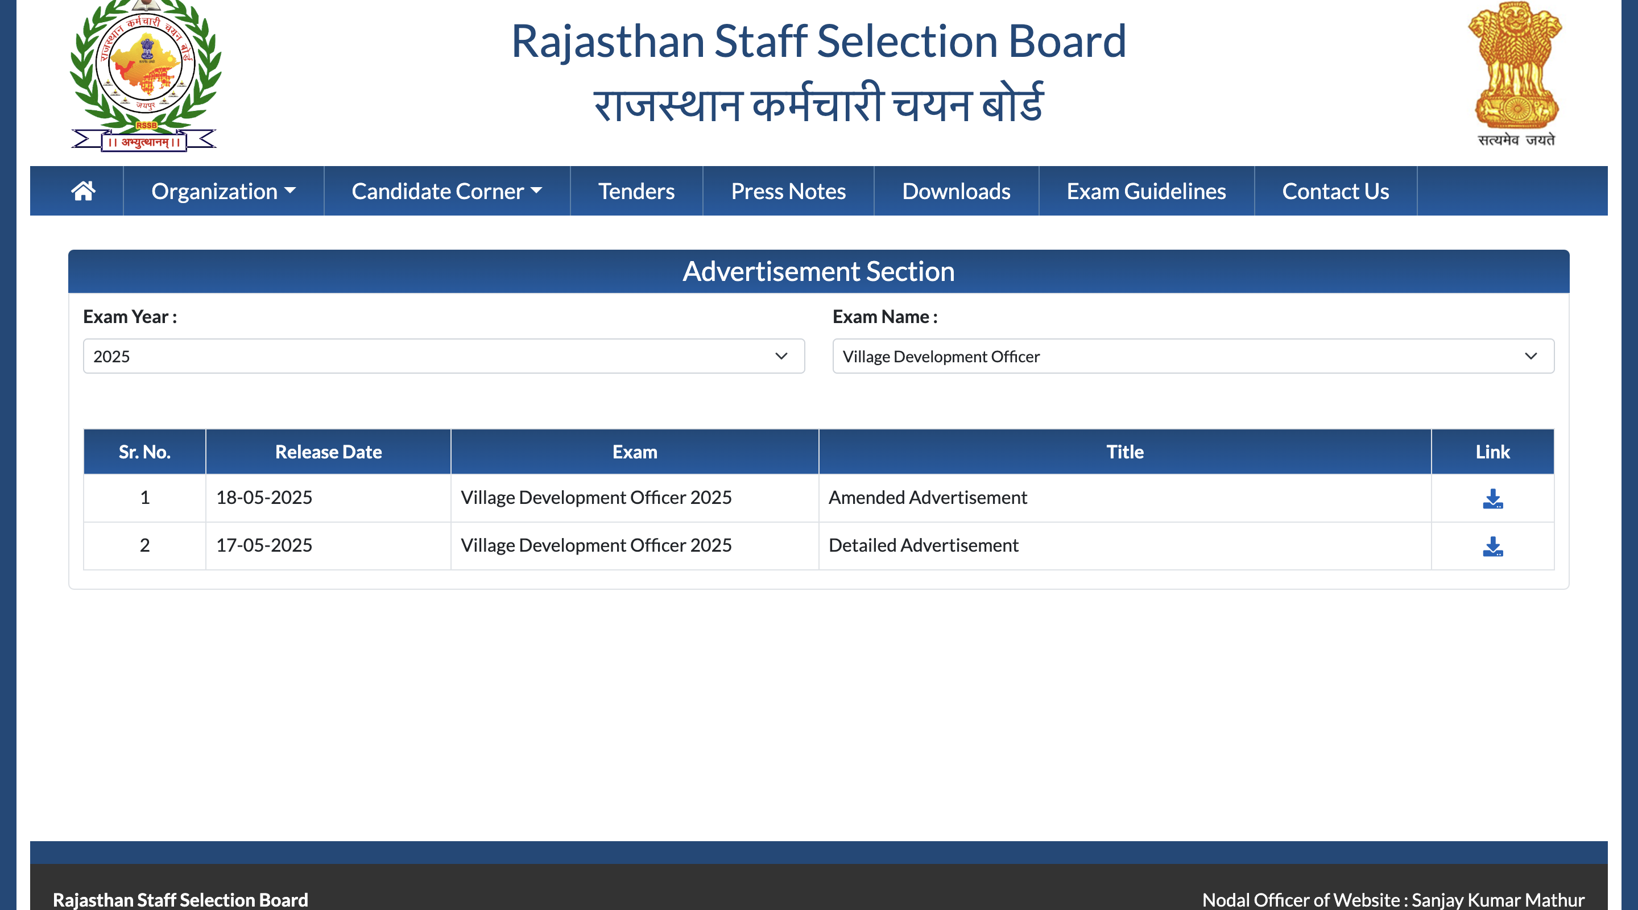Click the Exam Year label

tap(130, 317)
